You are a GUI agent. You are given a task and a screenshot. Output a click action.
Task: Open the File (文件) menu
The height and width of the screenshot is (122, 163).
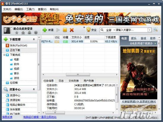coord(7,9)
